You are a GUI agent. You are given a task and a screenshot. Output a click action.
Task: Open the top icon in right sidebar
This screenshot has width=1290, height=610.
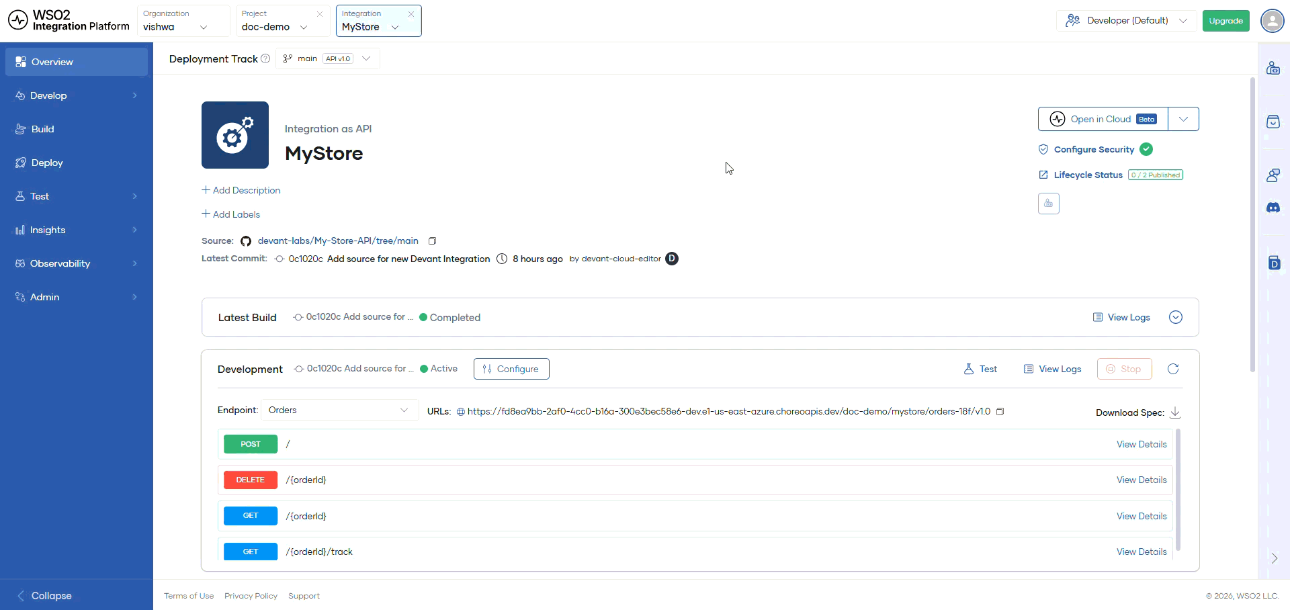coord(1273,68)
